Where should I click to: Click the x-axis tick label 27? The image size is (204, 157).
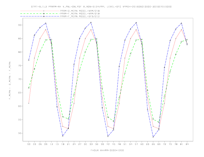click(80, 144)
